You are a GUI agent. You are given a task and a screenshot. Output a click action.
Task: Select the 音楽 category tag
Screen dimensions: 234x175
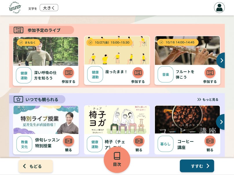click(x=165, y=75)
